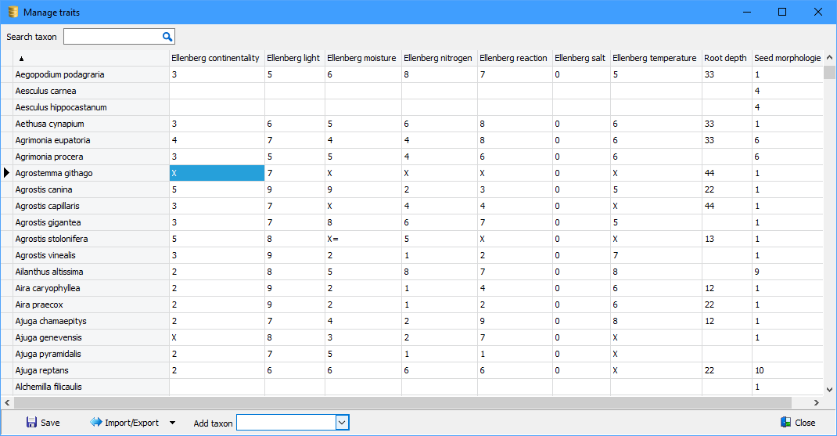The image size is (837, 436).
Task: Select Agrostis stolonifera moisture cell
Action: click(x=362, y=239)
